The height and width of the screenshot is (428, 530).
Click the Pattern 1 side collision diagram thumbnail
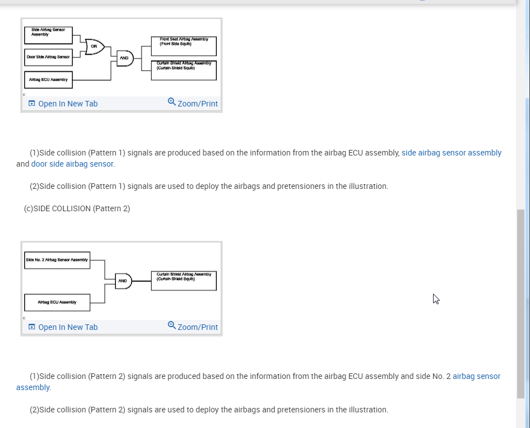click(121, 58)
